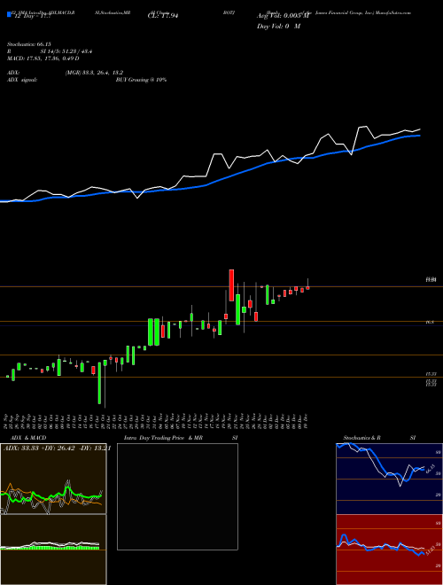The height and width of the screenshot is (585, 443).
Task: Click the 'Intra Day Trading Price & MR' title
Action: [163, 438]
